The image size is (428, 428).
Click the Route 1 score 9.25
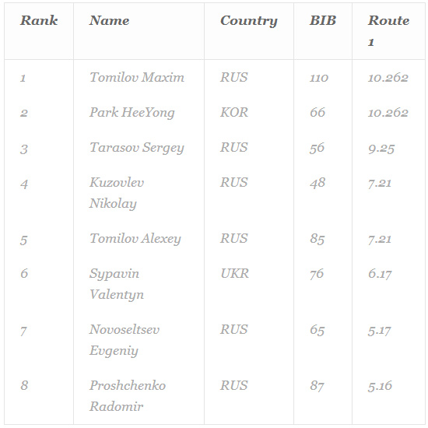[381, 149]
